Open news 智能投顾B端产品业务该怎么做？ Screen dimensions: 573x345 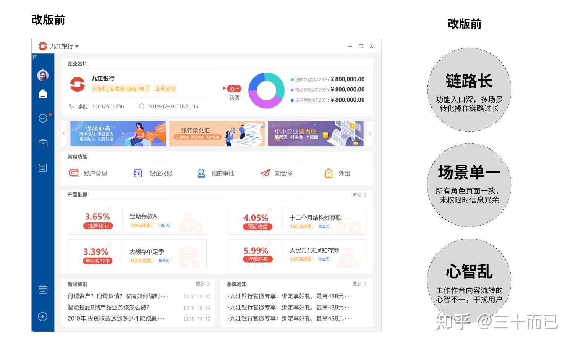click(108, 307)
